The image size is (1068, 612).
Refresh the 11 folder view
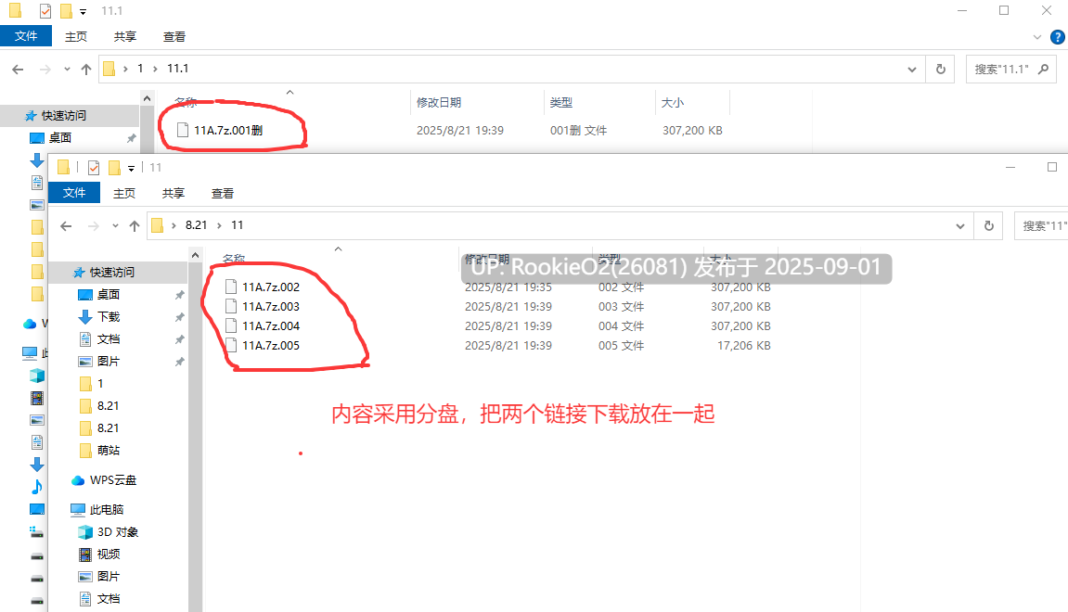(x=989, y=226)
